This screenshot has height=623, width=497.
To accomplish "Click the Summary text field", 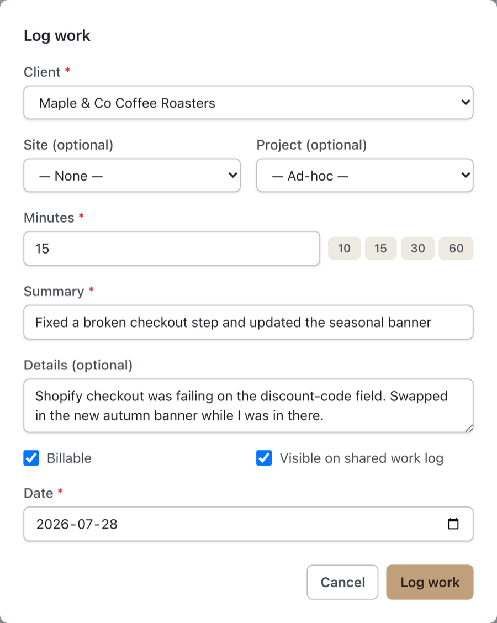I will pos(248,322).
